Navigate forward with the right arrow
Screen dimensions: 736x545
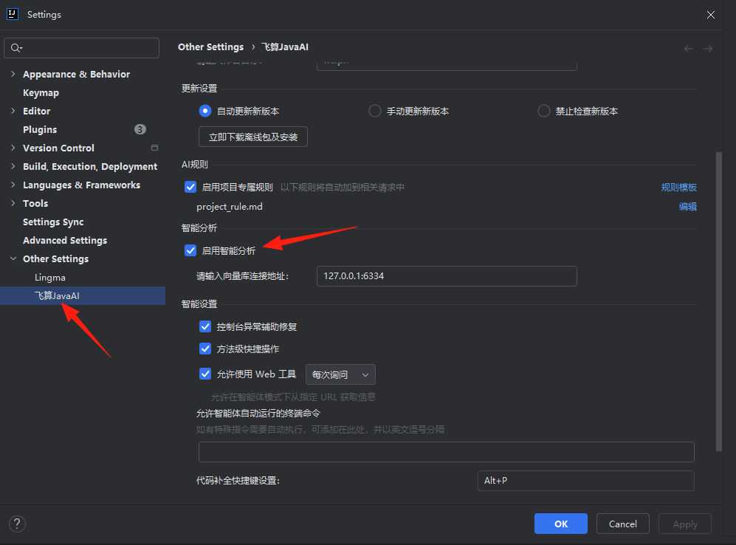(708, 49)
